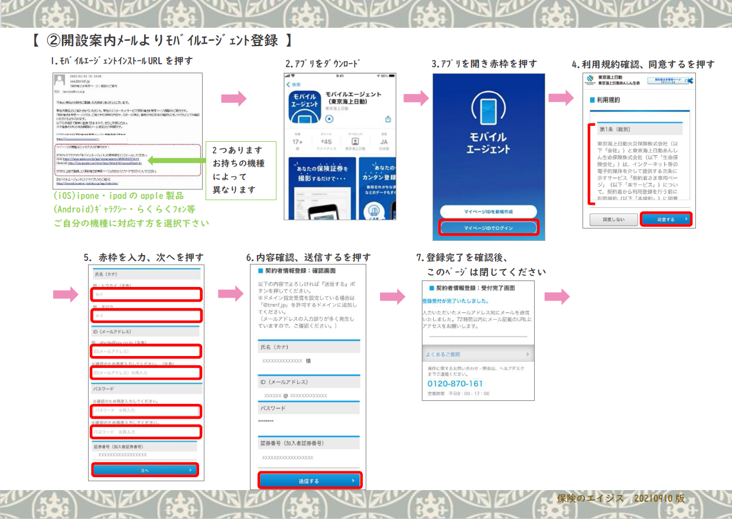Tap the share icon on the App Store page
Viewport: 732px width, 519px height.
[x=388, y=119]
